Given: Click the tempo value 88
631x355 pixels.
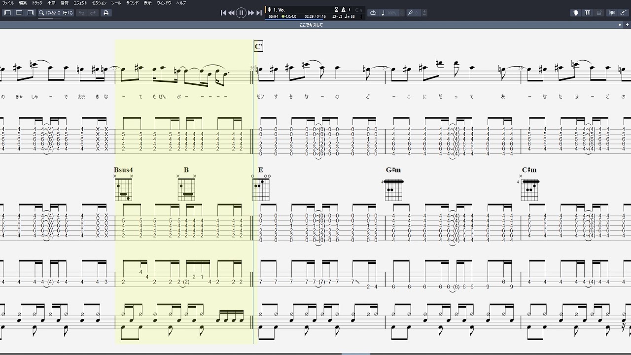Looking at the screenshot, I should pyautogui.click(x=352, y=16).
